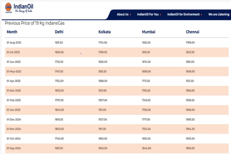Viewport: 231px width, 154px height.
Task: Click Kolkata price 1907.00
Action: [x=103, y=100]
